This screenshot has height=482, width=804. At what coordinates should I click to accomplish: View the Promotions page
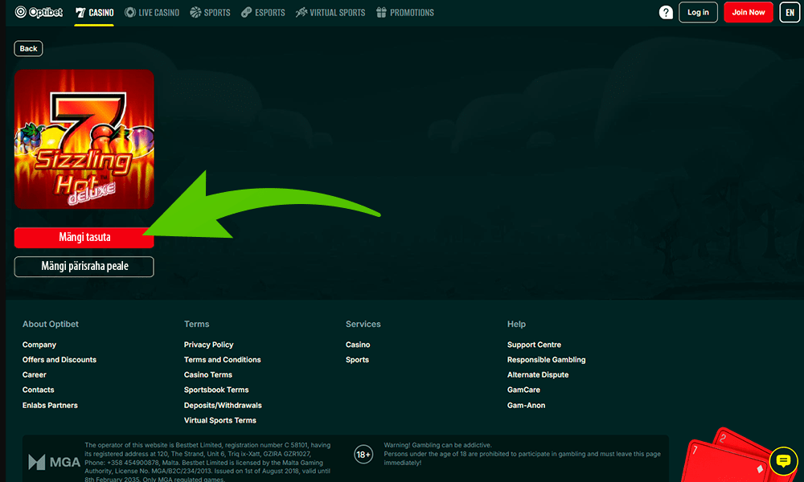click(x=404, y=12)
